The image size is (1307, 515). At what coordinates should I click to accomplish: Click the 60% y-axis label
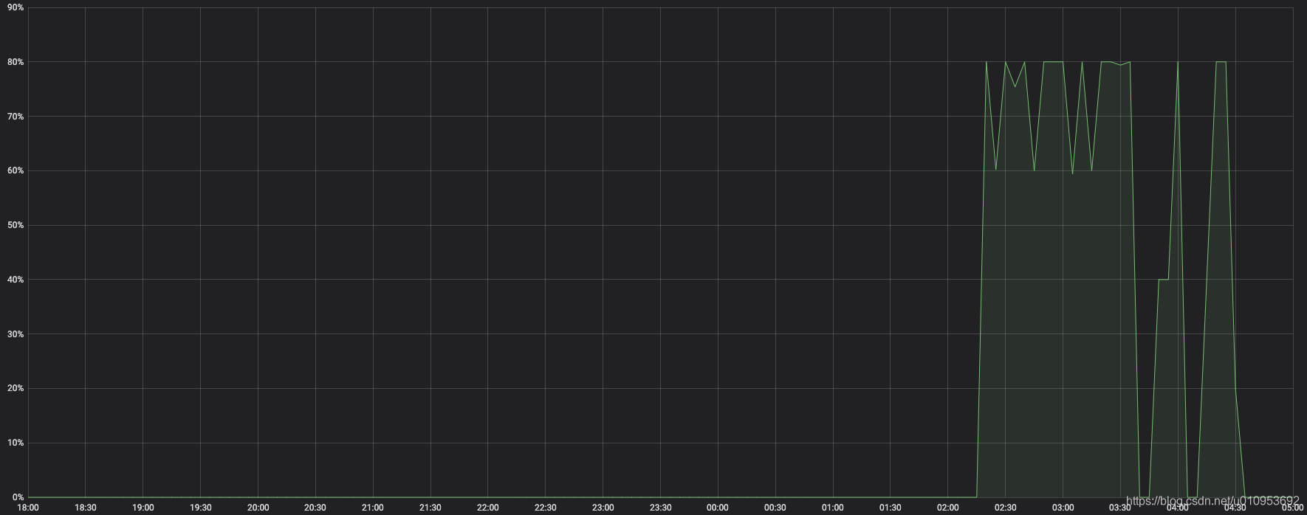[15, 170]
